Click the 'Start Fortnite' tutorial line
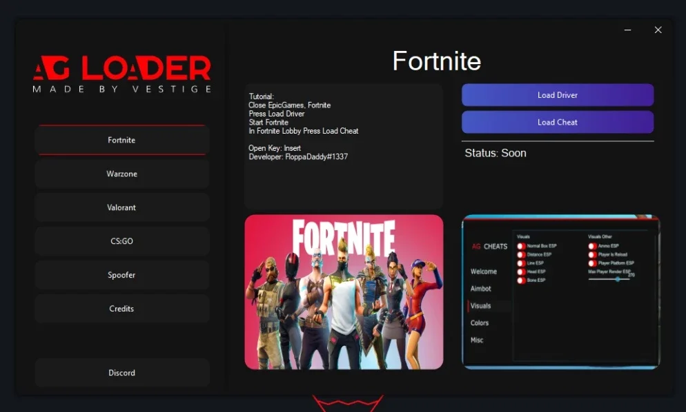Viewport: 686px width, 412px height. 268,123
